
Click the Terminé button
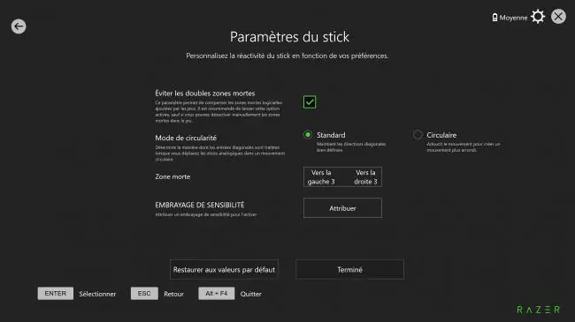(x=349, y=270)
